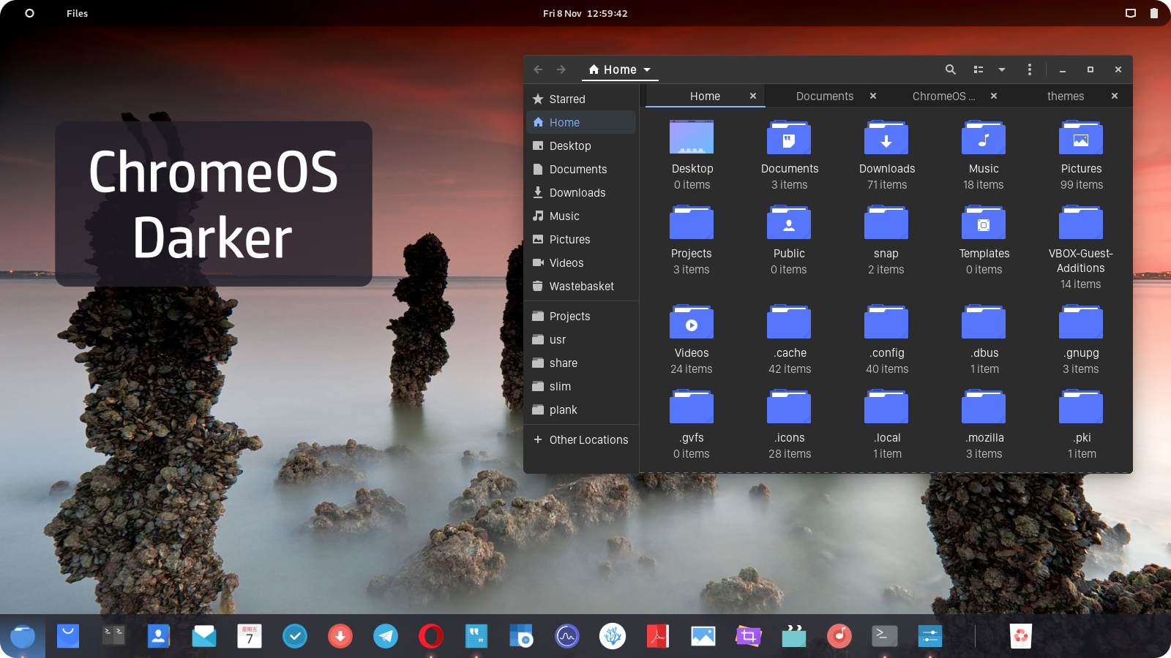Close the Documents tab
This screenshot has height=658, width=1171.
(873, 97)
